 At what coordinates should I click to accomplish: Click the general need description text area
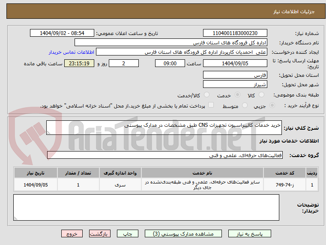pos(164,128)
